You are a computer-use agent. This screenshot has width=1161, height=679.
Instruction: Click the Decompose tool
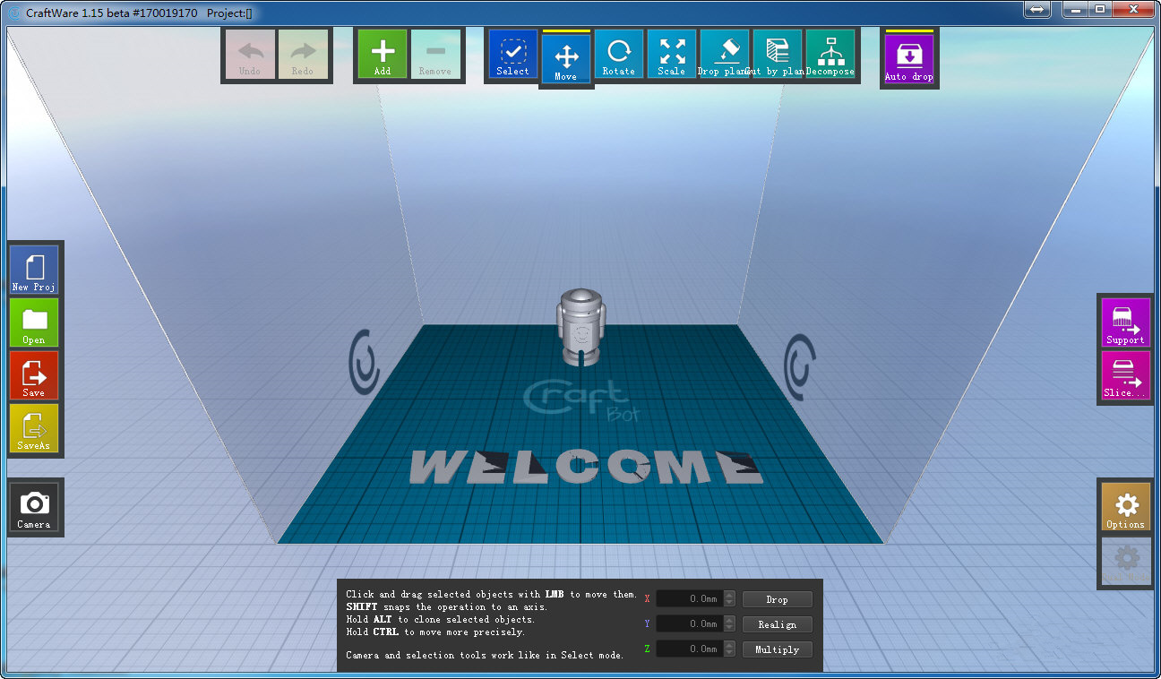pyautogui.click(x=830, y=55)
